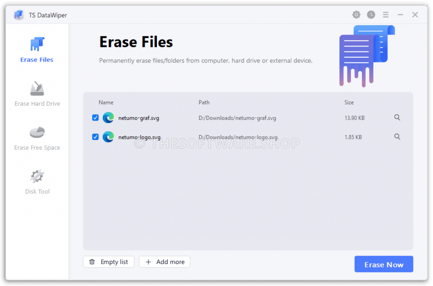Locate netumo-logo.svg with magnifier icon
The height and width of the screenshot is (286, 433).
397,137
